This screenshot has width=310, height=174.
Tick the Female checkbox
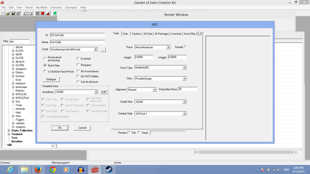[185, 47]
